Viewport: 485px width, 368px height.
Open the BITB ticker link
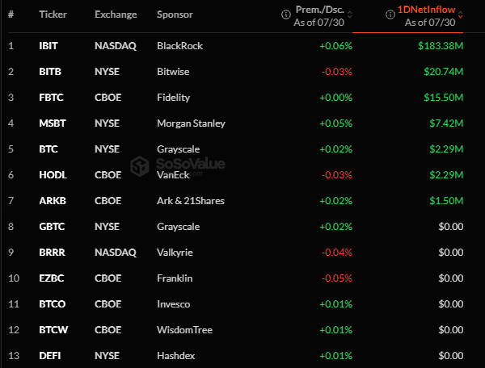[x=50, y=72]
